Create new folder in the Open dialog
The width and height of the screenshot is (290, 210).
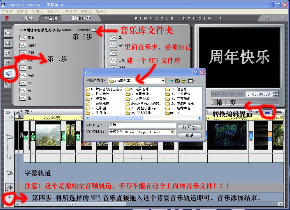[x=184, y=81]
